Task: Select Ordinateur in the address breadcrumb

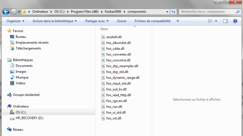Action: (x=40, y=12)
